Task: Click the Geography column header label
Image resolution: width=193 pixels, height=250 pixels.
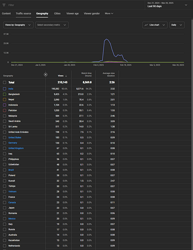Action: 8,76
